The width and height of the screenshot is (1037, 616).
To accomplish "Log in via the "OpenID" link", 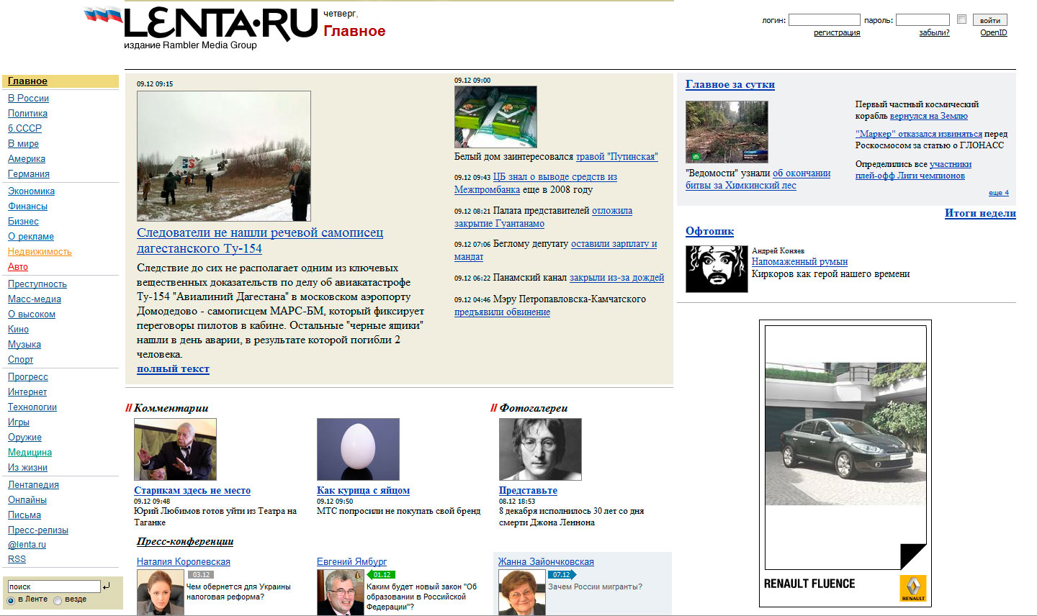I will coord(994,32).
